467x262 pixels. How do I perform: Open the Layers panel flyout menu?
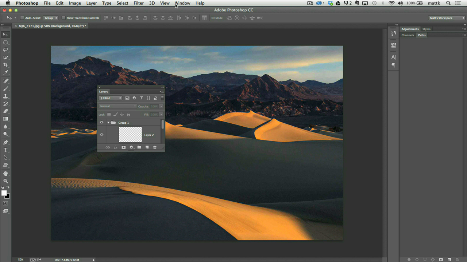point(161,92)
